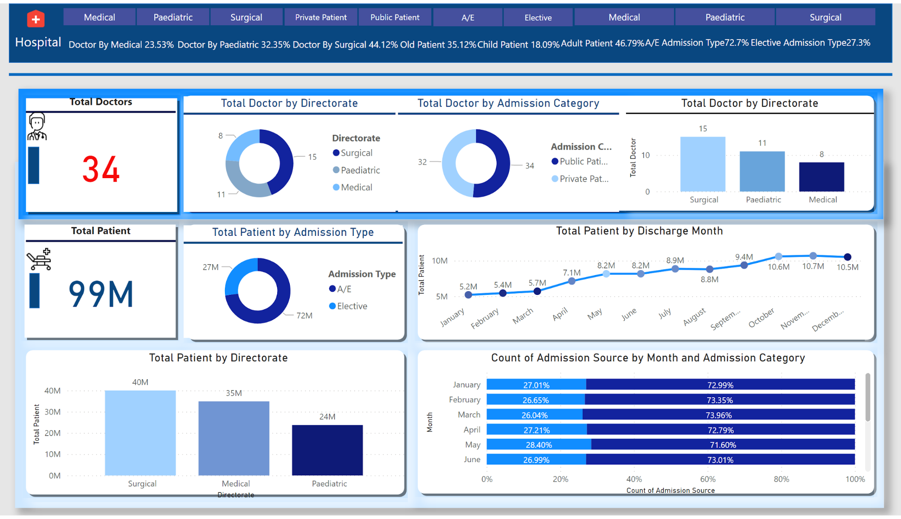Click the doctor icon in Total Doctors card

(x=37, y=126)
